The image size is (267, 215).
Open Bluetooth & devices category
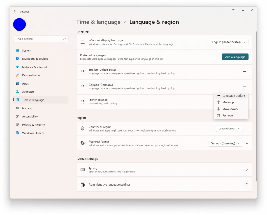point(41,59)
